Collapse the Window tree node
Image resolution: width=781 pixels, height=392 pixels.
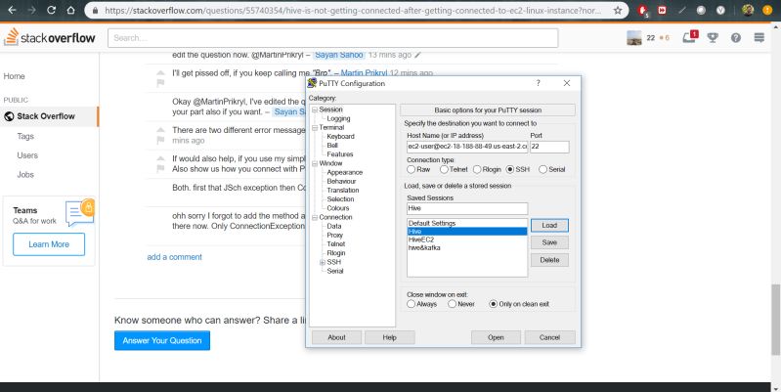pyautogui.click(x=315, y=163)
